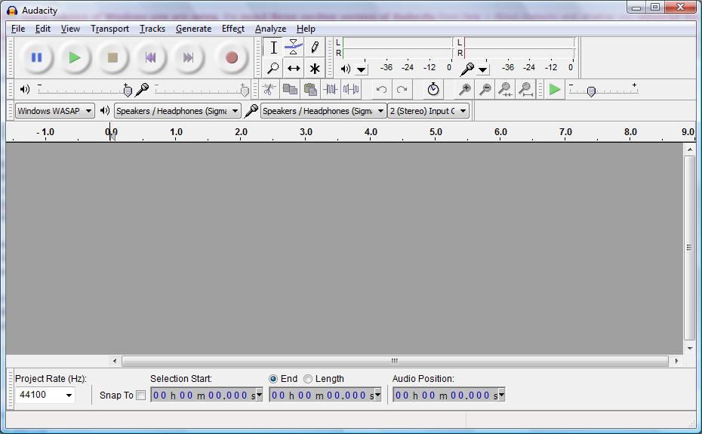Click the microphone icon by input device
The height and width of the screenshot is (434, 702).
(251, 111)
